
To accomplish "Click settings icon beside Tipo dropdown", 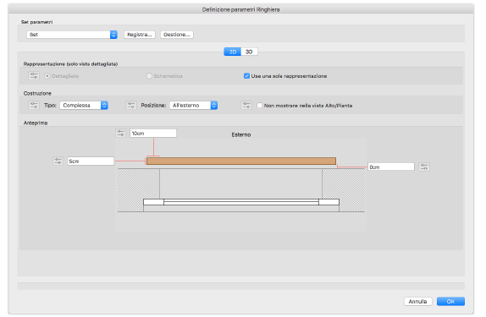I will point(34,106).
